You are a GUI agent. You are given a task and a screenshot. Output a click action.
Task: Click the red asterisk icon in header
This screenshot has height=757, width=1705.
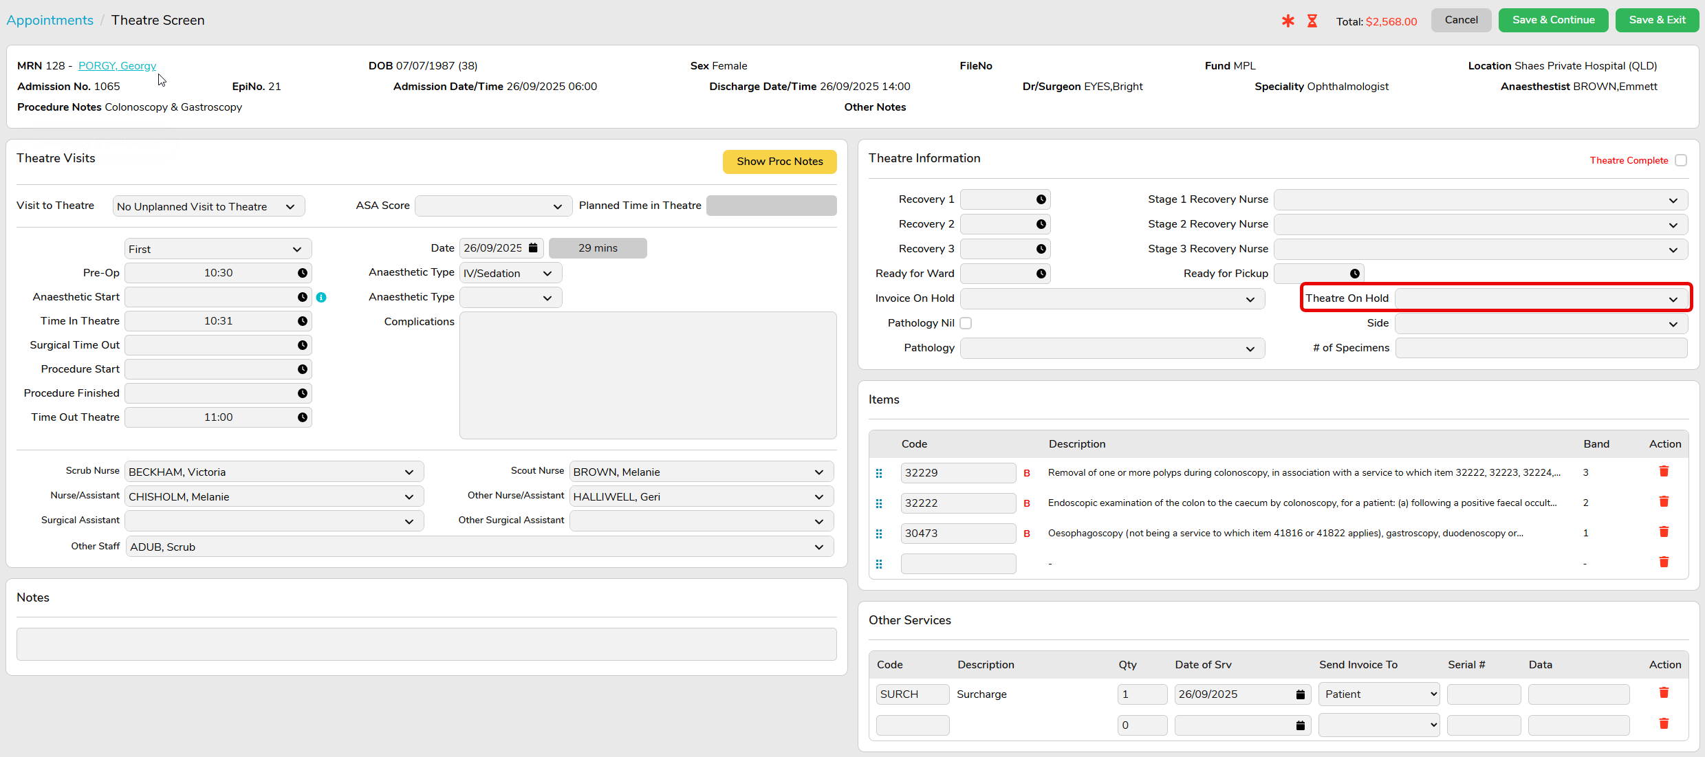tap(1288, 21)
